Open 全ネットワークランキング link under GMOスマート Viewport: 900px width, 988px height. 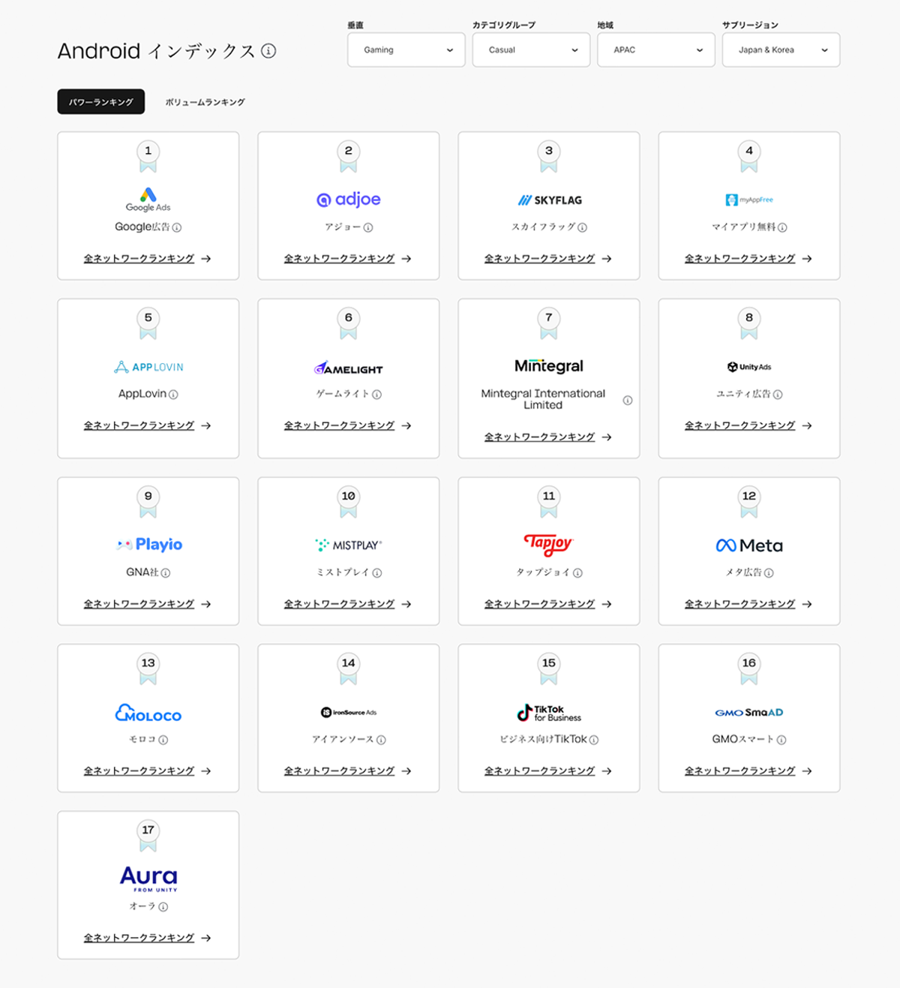[748, 771]
